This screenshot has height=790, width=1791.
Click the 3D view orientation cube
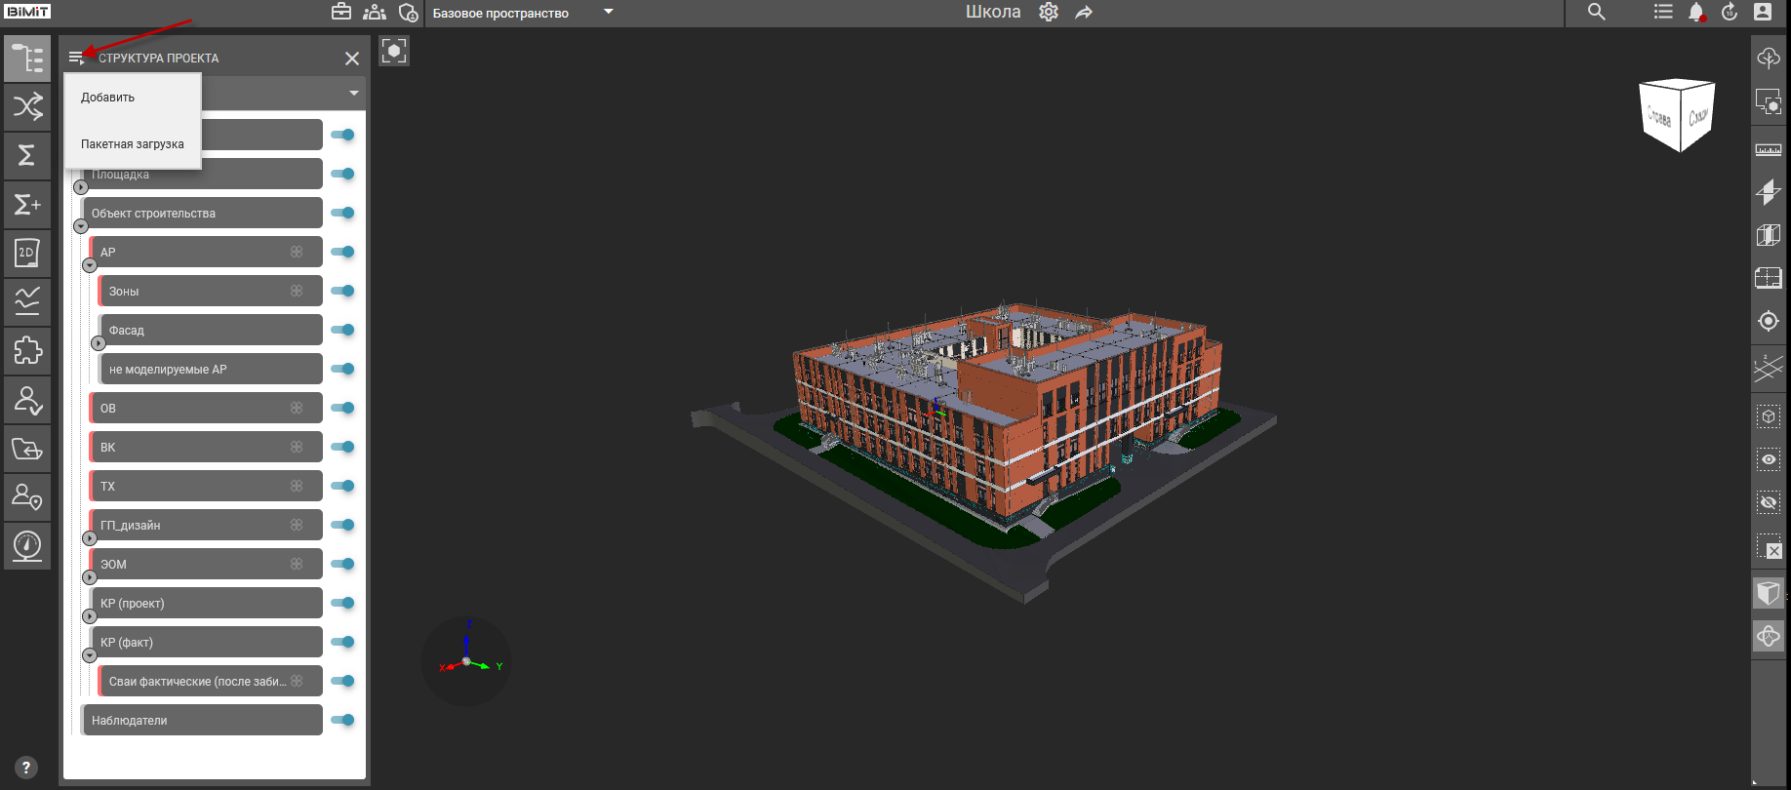click(1677, 115)
